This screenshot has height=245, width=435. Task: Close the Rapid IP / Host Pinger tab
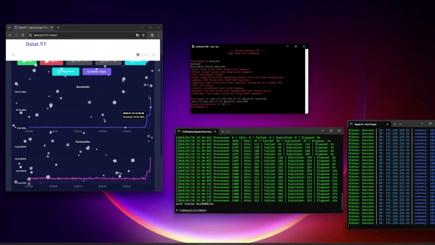coord(387,124)
